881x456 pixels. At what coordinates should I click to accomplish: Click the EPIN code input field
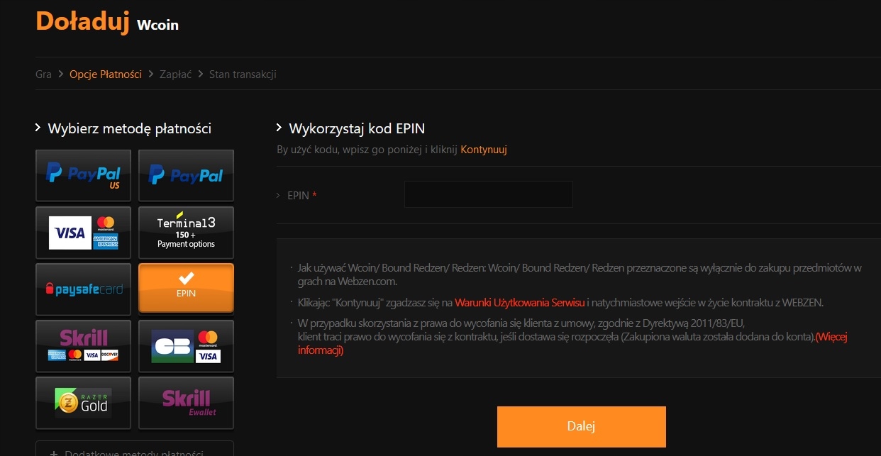pyautogui.click(x=489, y=194)
